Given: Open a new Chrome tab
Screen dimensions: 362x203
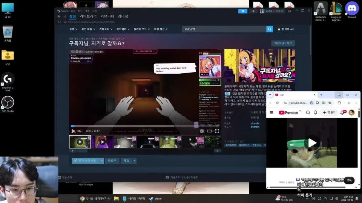Looking at the screenshot, I should click(x=321, y=95).
